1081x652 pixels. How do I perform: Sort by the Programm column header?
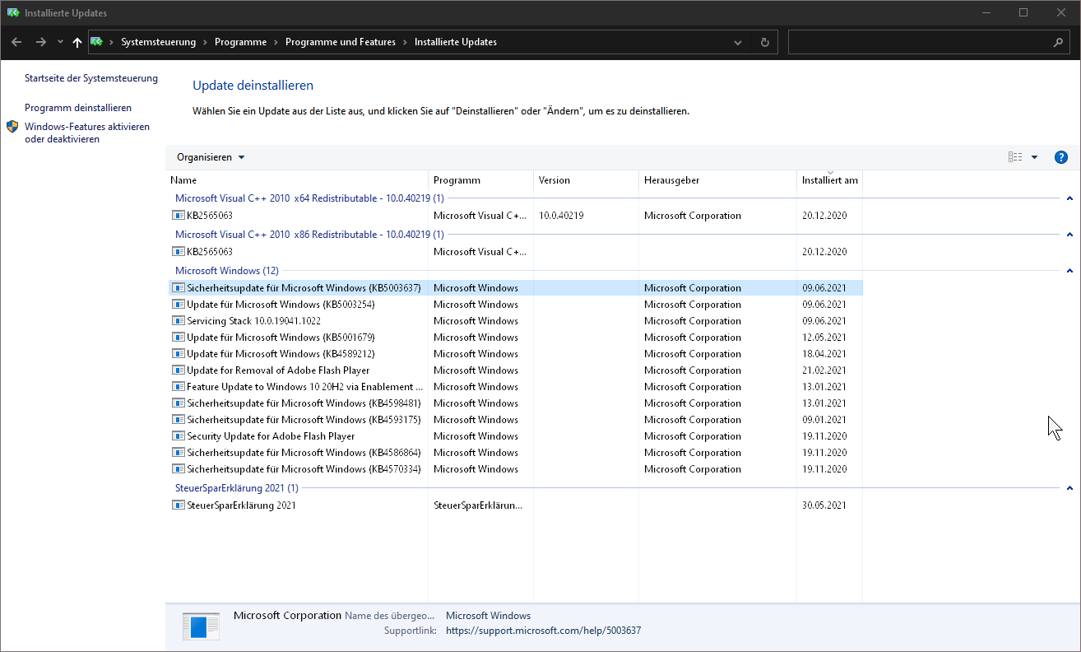(480, 180)
